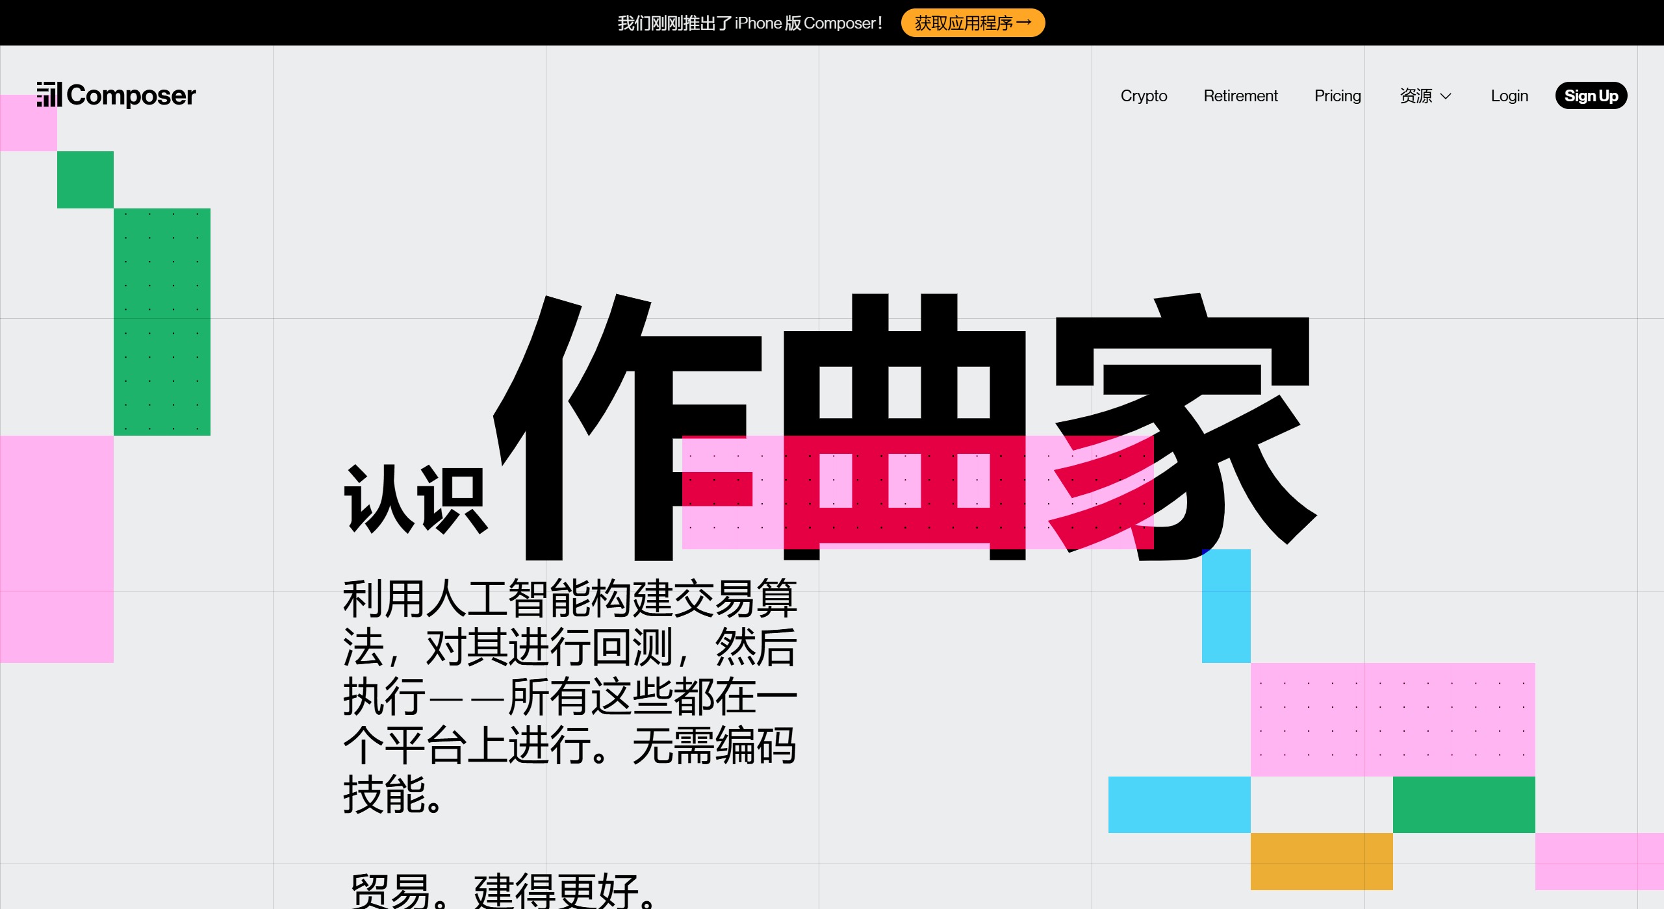Viewport: 1664px width, 909px height.
Task: Click Login to access your account
Action: (1509, 95)
